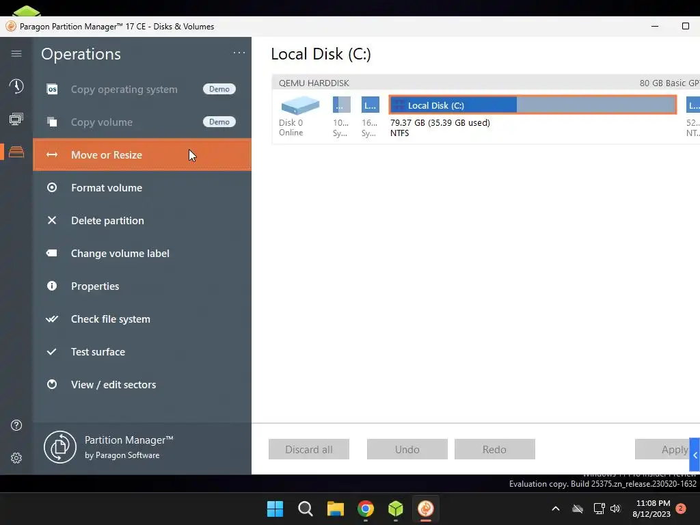Click the Demo badge for Copy volume
The height and width of the screenshot is (525, 700).
[219, 122]
